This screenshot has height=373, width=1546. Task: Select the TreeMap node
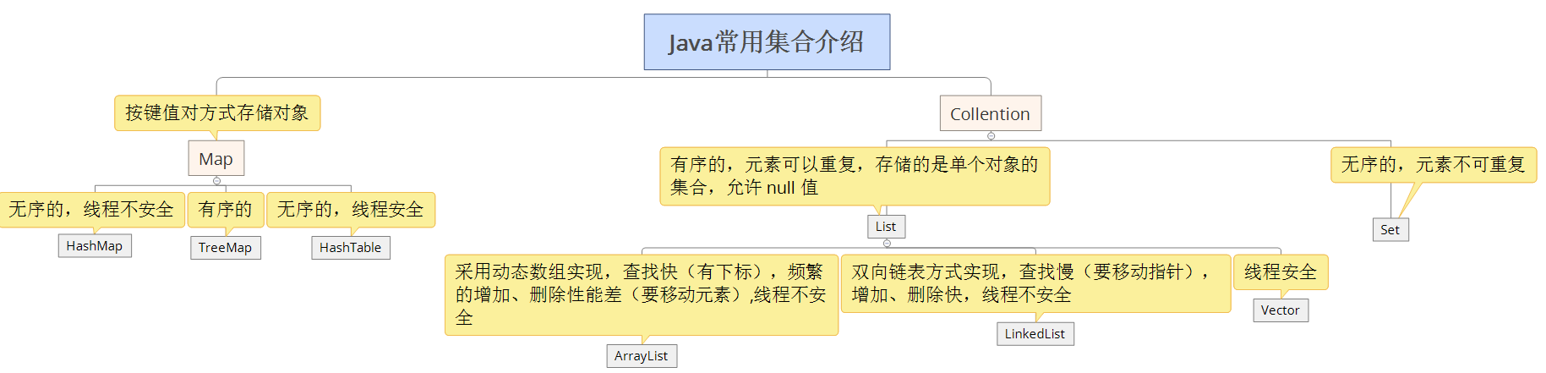coord(225,248)
